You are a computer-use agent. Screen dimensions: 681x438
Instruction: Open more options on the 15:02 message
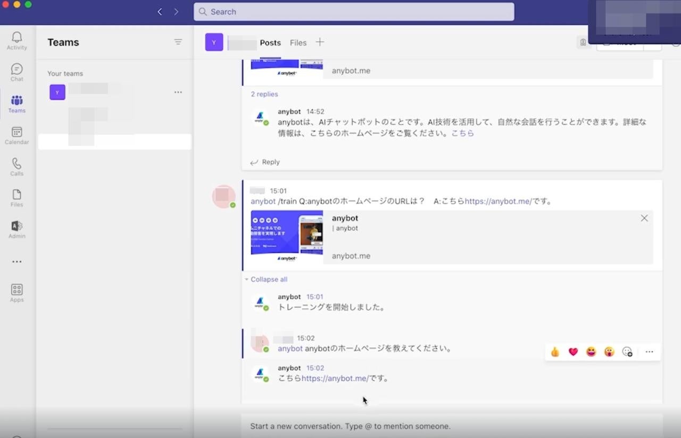649,352
